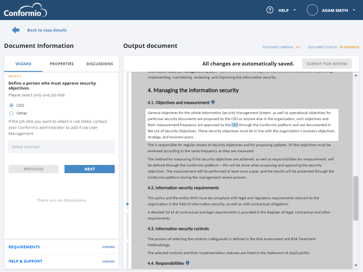
Task: Click the 'Define a person who must approve' question
Action: (52, 86)
